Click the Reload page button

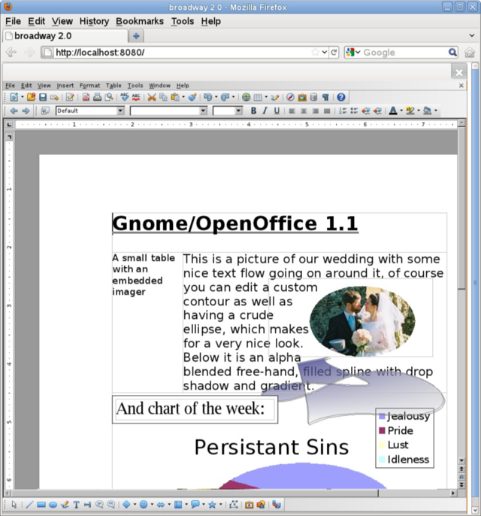point(334,53)
